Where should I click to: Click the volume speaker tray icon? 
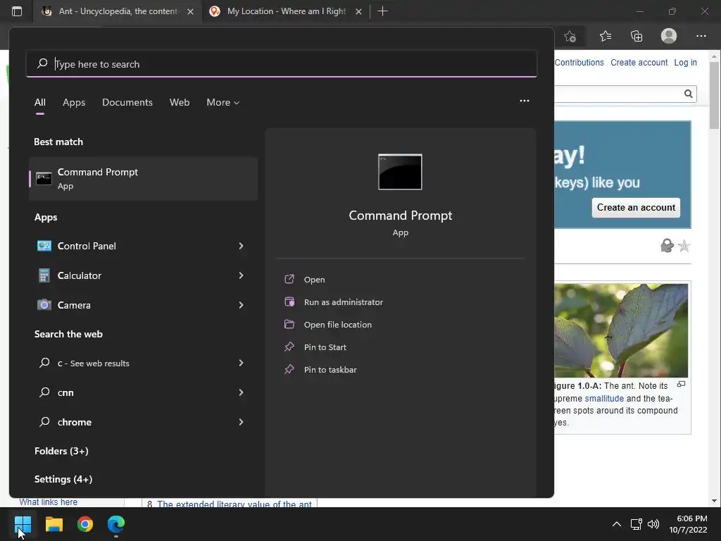point(653,524)
